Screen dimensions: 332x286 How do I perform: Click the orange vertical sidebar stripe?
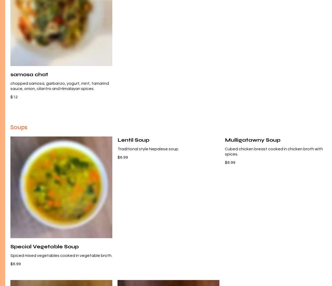(x=3, y=143)
